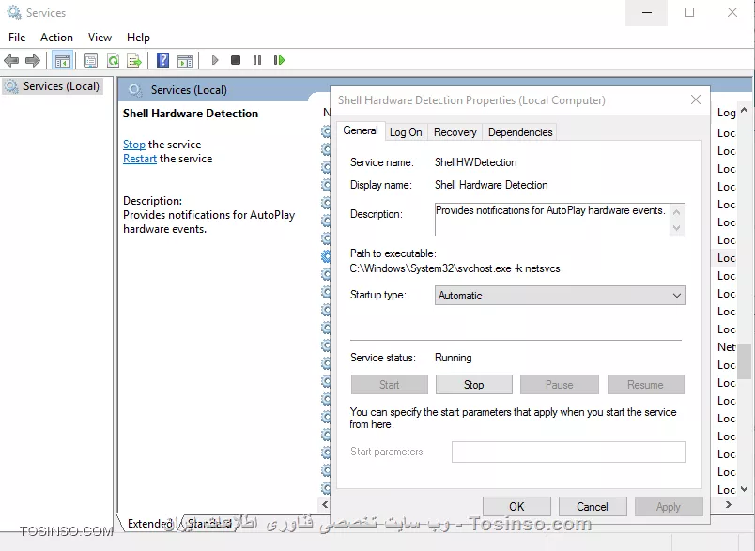The width and height of the screenshot is (755, 551).
Task: Click the Stop button in Service status
Action: (474, 385)
